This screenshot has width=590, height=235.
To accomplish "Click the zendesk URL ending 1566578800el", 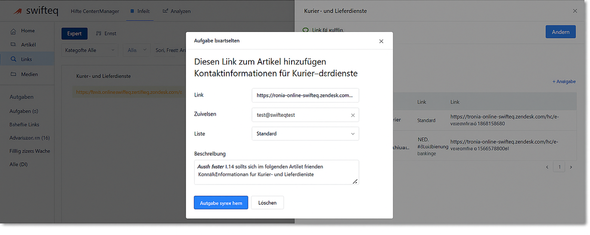I will click(x=504, y=145).
